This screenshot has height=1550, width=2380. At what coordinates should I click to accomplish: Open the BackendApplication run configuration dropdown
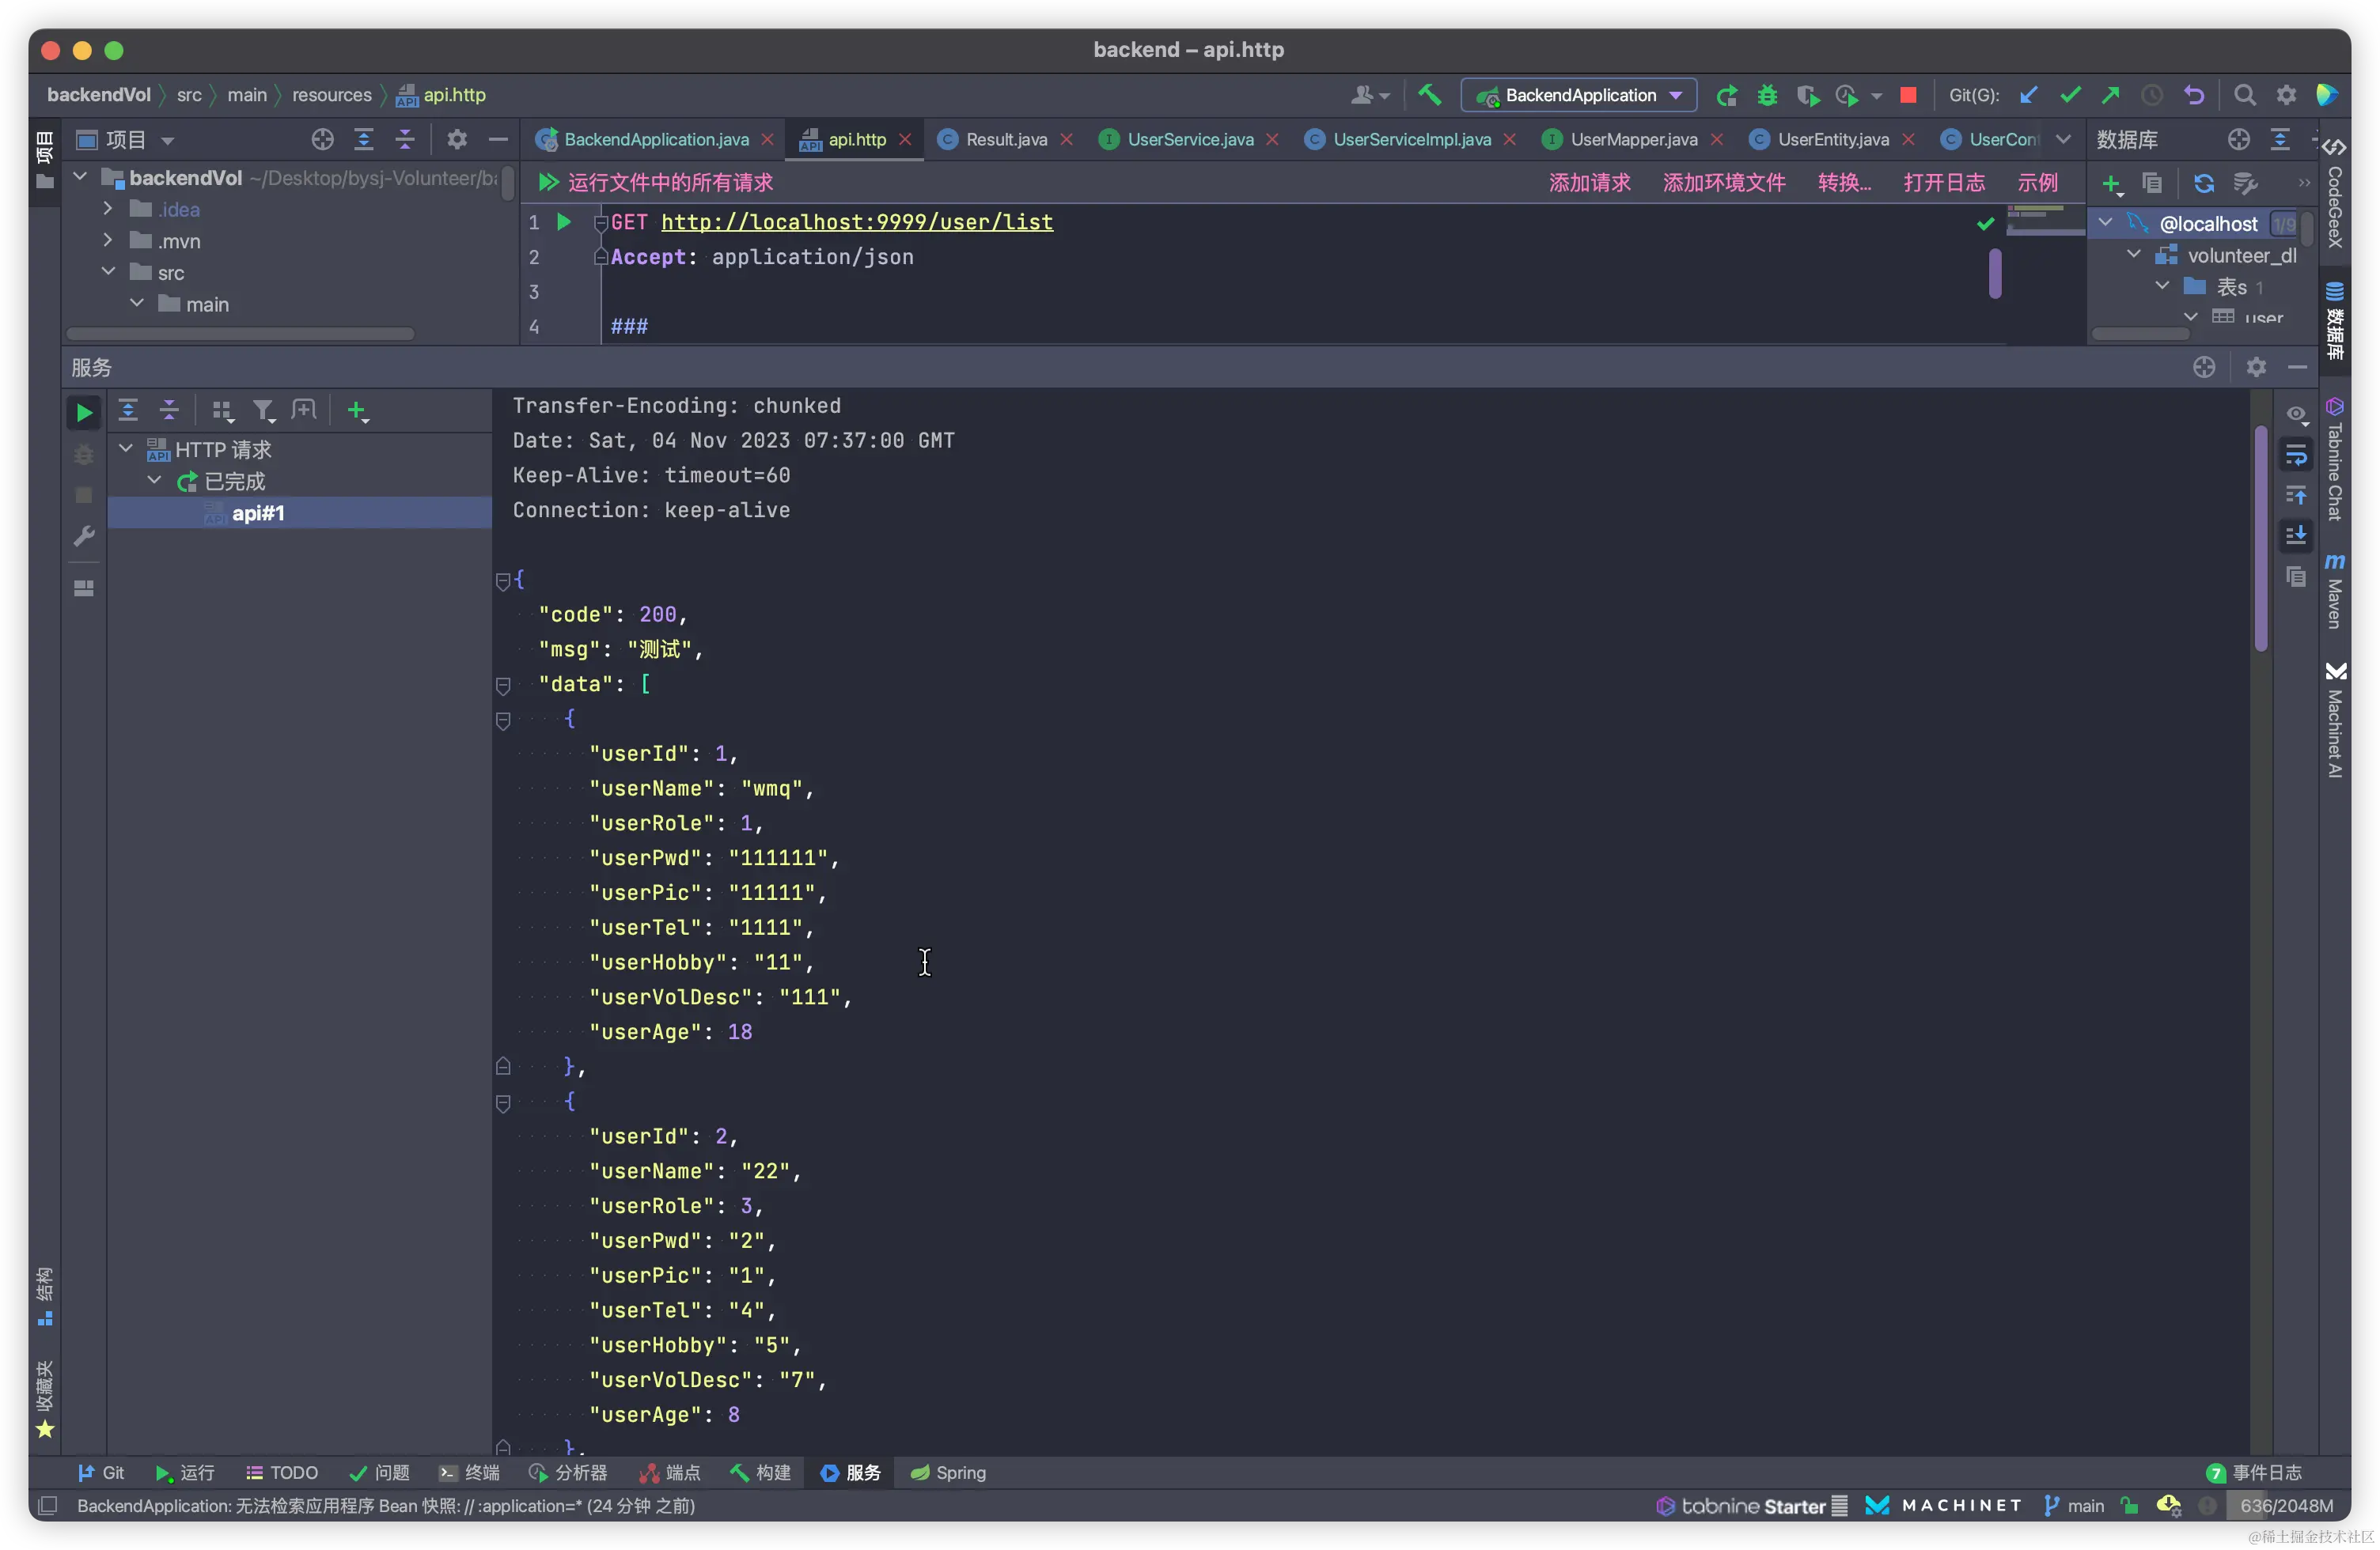click(x=1579, y=95)
